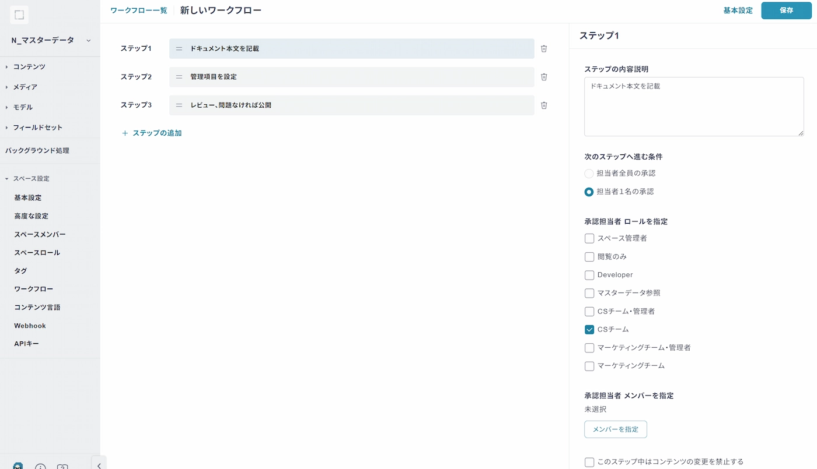817x469 pixels.
Task: Select the ステップ1 ドキュメント本文を記載 row
Action: (352, 49)
